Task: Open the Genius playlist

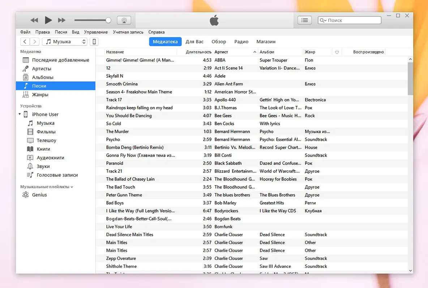Action: click(56, 195)
